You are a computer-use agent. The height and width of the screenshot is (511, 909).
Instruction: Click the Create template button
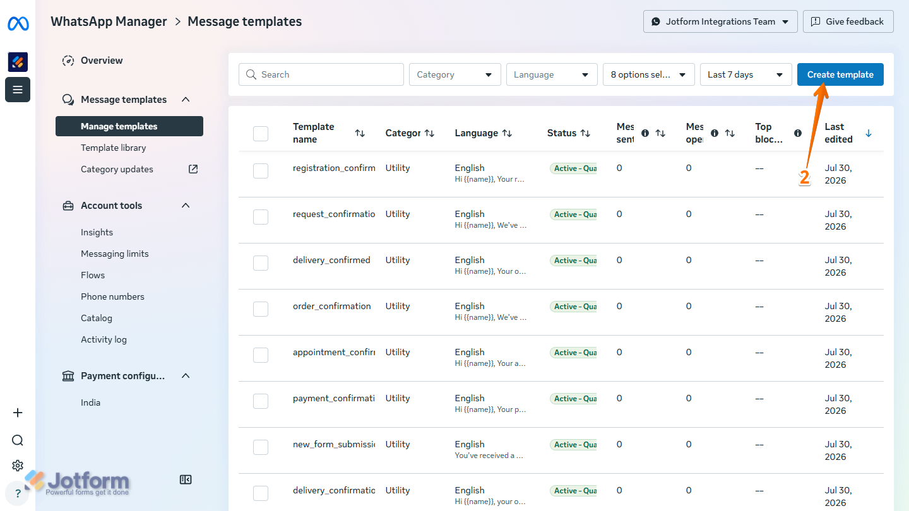point(840,74)
